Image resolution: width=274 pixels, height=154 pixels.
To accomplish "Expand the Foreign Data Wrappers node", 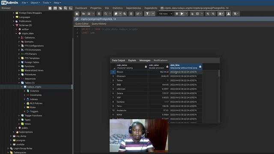I will click(13, 13).
